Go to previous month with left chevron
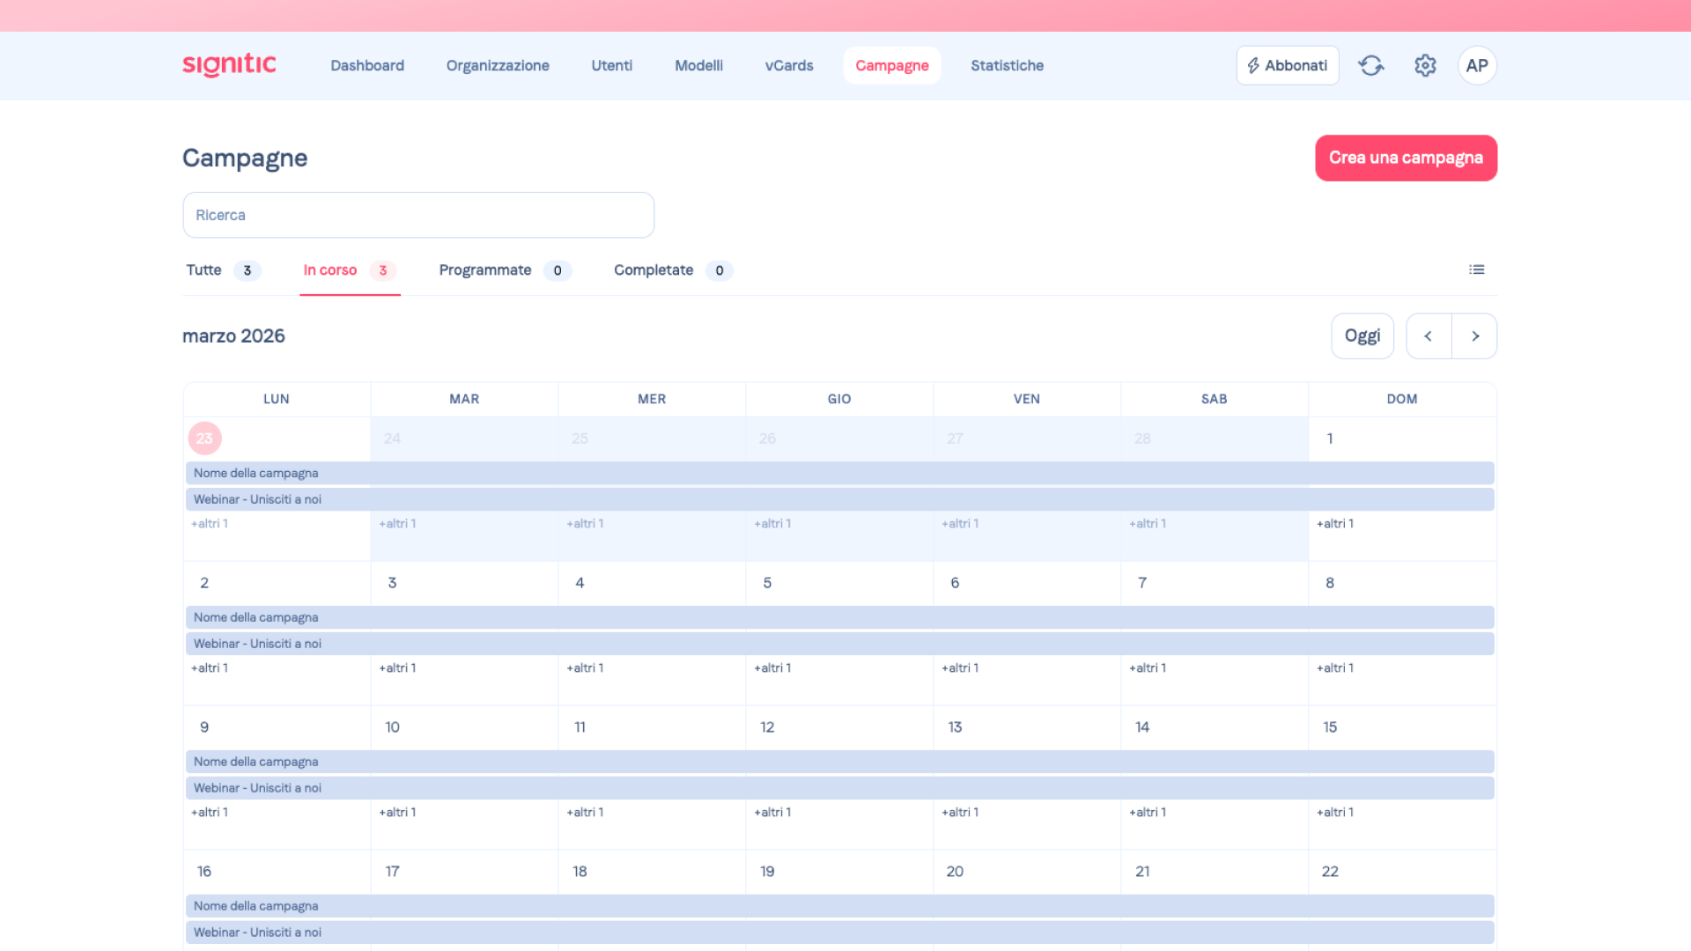Screen dimensions: 1691x951 click(1429, 336)
